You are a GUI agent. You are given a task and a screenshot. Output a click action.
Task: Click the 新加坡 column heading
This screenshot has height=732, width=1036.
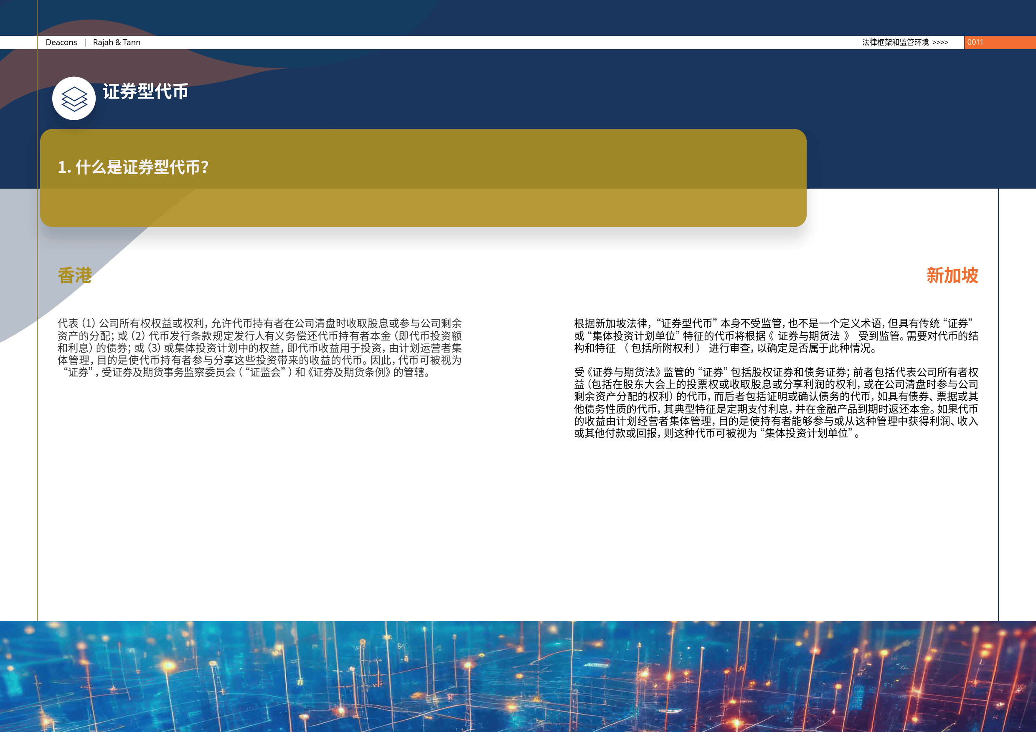coord(952,275)
